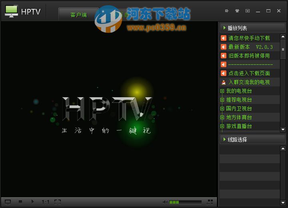Click the pin-on-top icon in title bar
The width and height of the screenshot is (288, 208).
pos(227,11)
